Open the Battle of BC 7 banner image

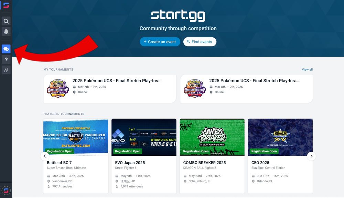pos(76,137)
